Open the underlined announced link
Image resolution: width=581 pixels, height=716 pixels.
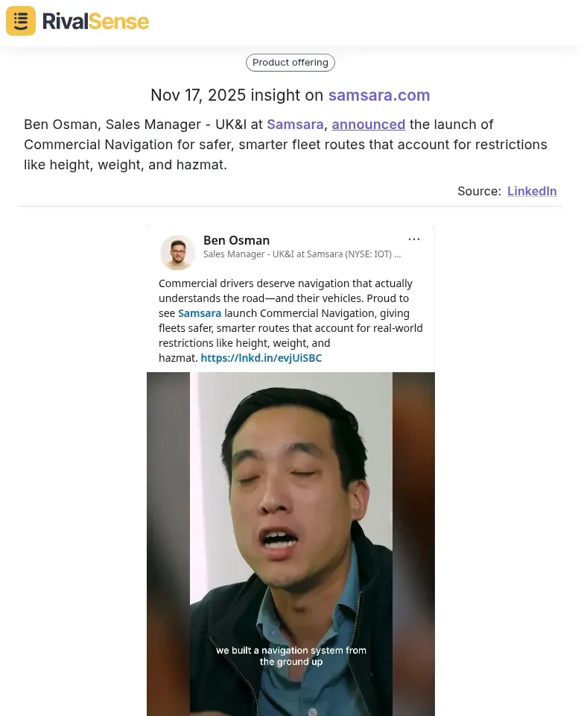(x=369, y=125)
